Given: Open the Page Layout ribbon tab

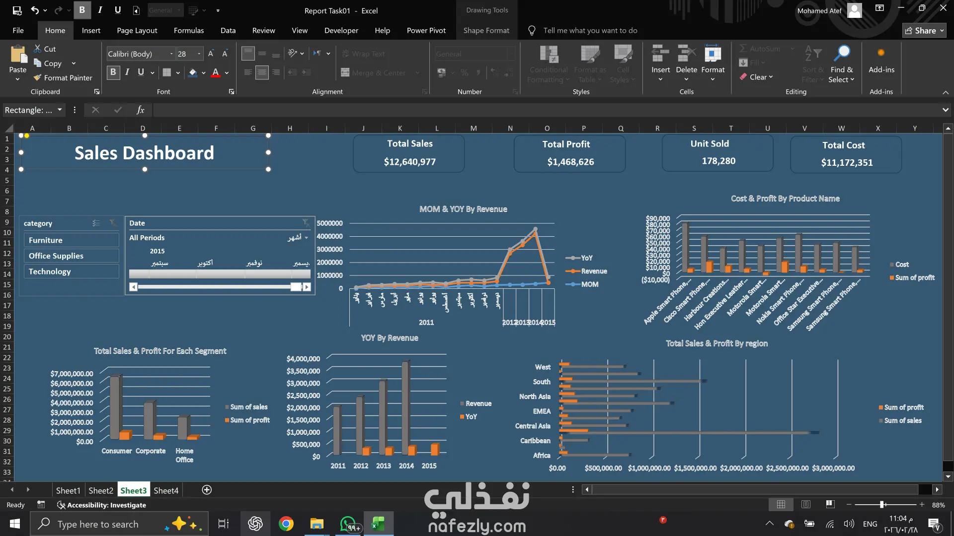Looking at the screenshot, I should 137,30.
